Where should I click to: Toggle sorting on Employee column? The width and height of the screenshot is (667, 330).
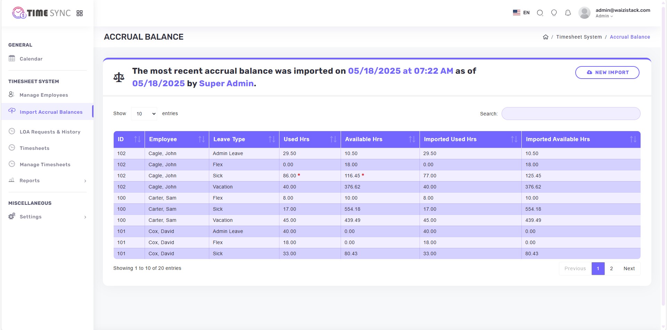tap(202, 139)
